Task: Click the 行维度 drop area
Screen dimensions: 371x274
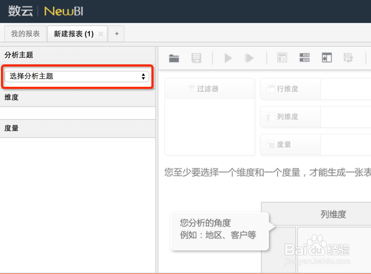Action: coord(315,89)
